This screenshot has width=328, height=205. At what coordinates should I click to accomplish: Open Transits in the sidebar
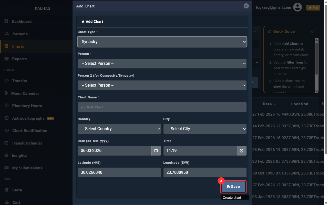19,81
